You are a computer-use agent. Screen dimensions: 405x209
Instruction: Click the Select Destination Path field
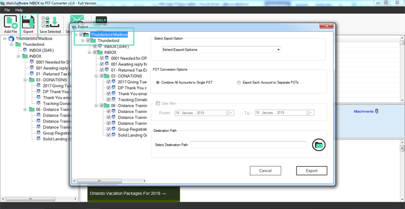248,145
